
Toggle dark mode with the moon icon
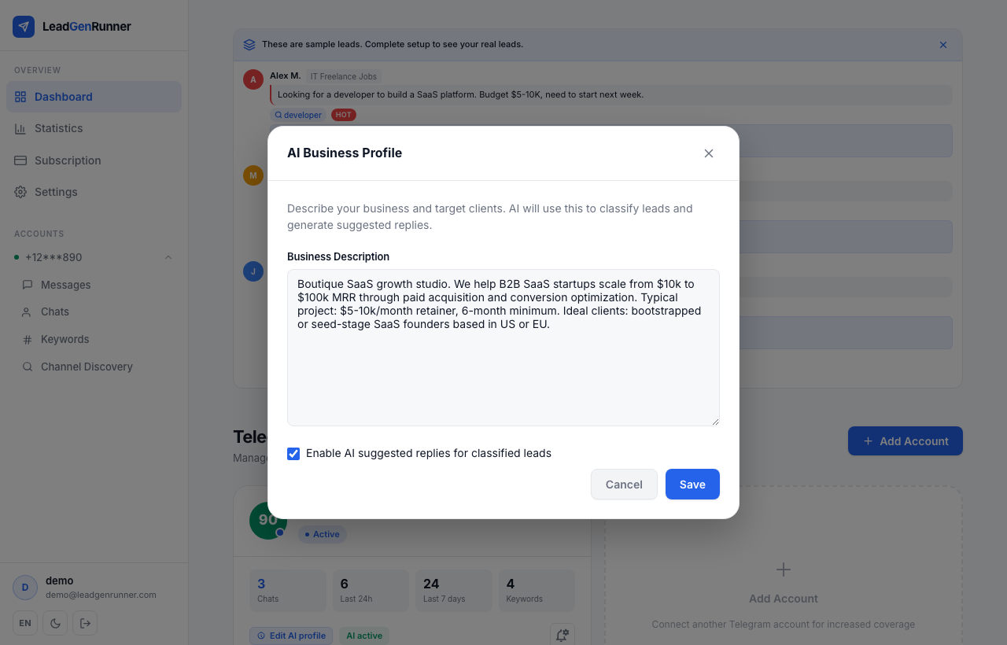[x=55, y=623]
